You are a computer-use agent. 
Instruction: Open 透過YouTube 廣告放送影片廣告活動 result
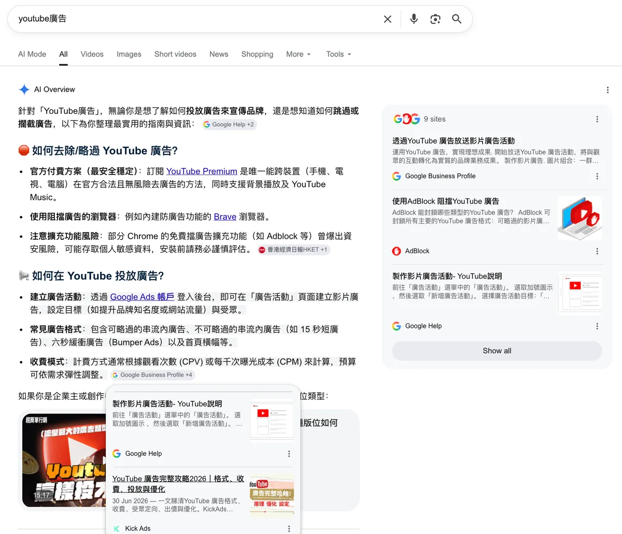454,141
